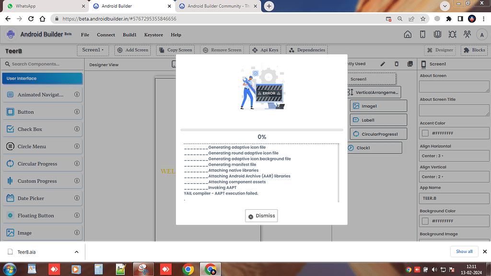Image resolution: width=491 pixels, height=276 pixels.
Task: Open the Connect menu
Action: pos(106,35)
